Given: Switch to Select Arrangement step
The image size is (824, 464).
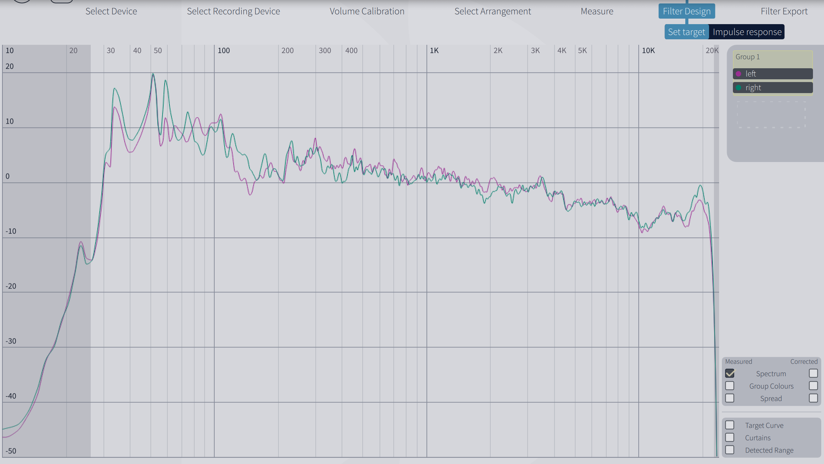Looking at the screenshot, I should pos(492,11).
